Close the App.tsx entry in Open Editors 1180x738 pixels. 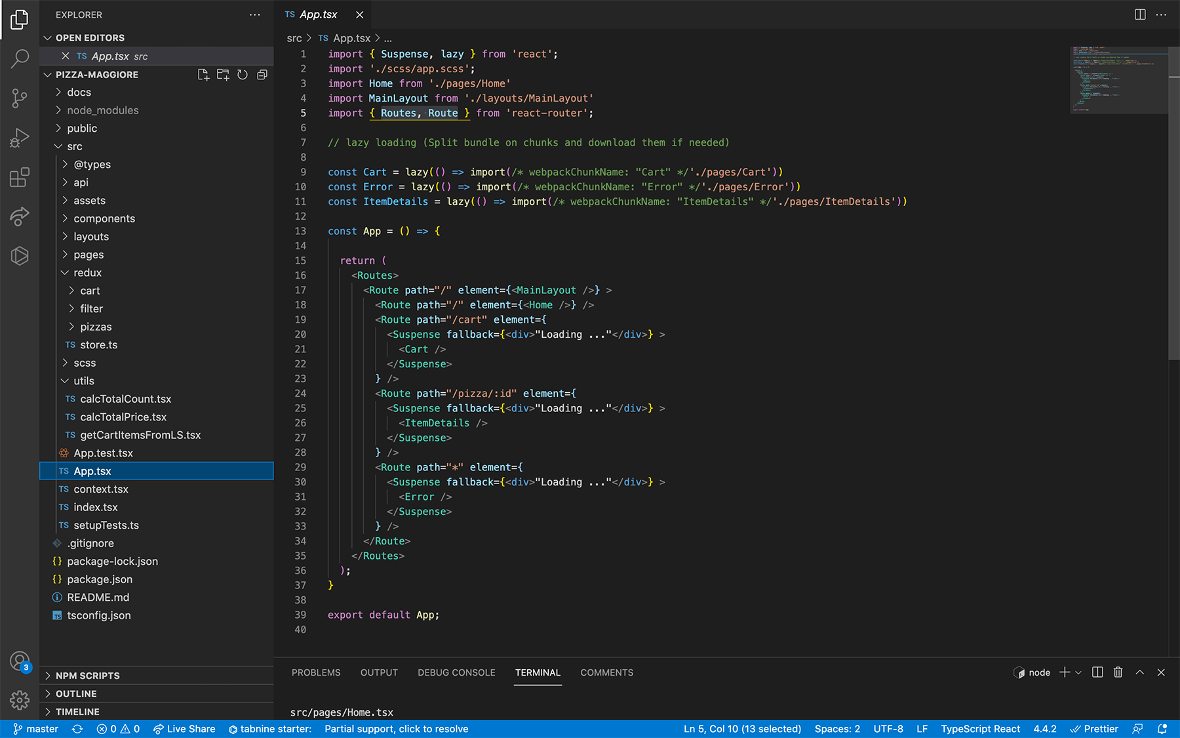tap(66, 56)
